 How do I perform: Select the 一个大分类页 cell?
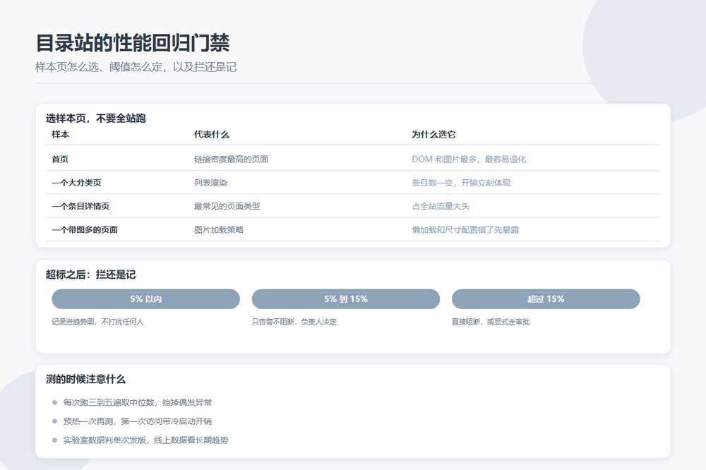[x=76, y=183]
